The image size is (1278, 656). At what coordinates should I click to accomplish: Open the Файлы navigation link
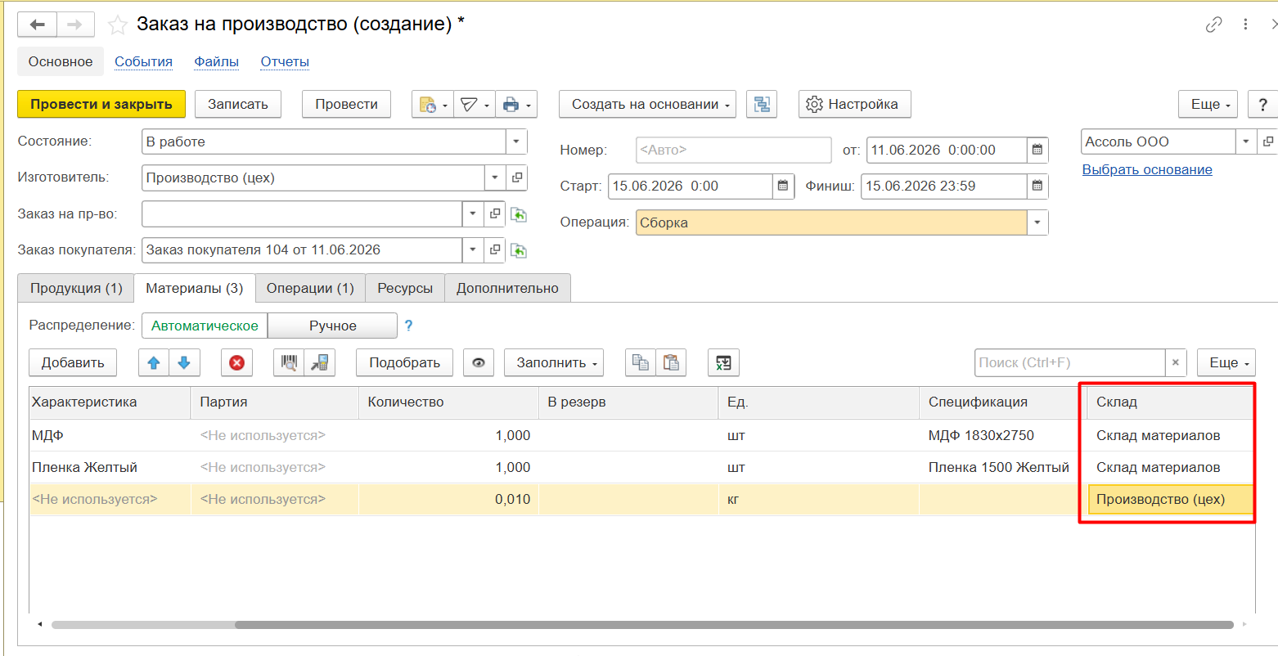[x=216, y=61]
